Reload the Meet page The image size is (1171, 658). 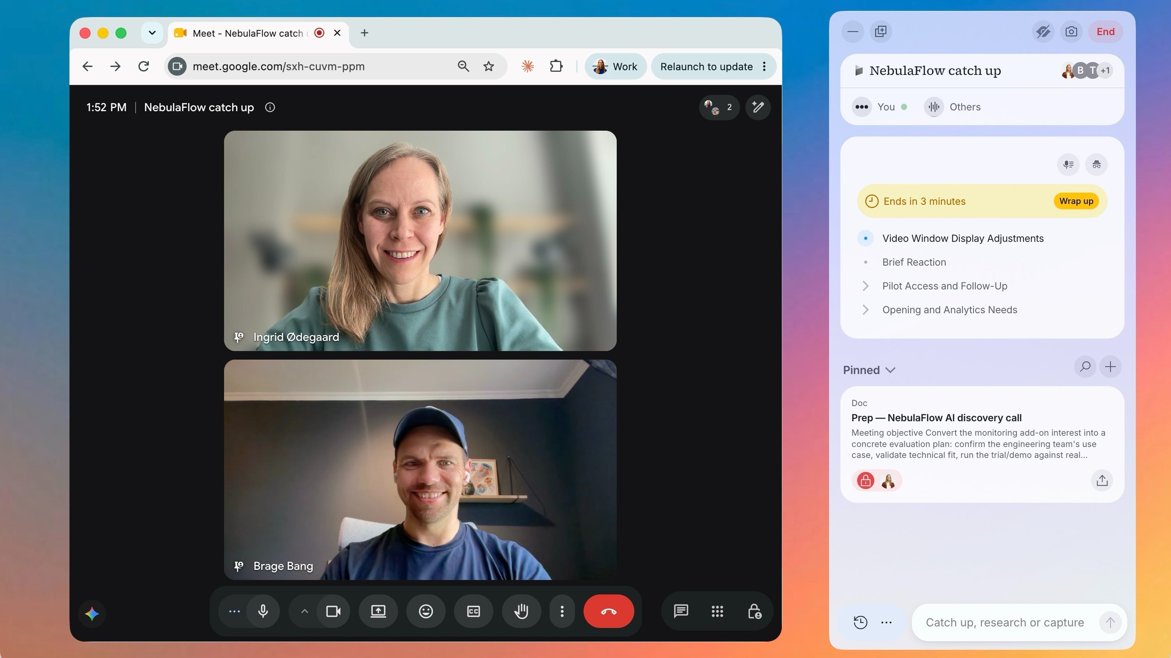point(144,67)
